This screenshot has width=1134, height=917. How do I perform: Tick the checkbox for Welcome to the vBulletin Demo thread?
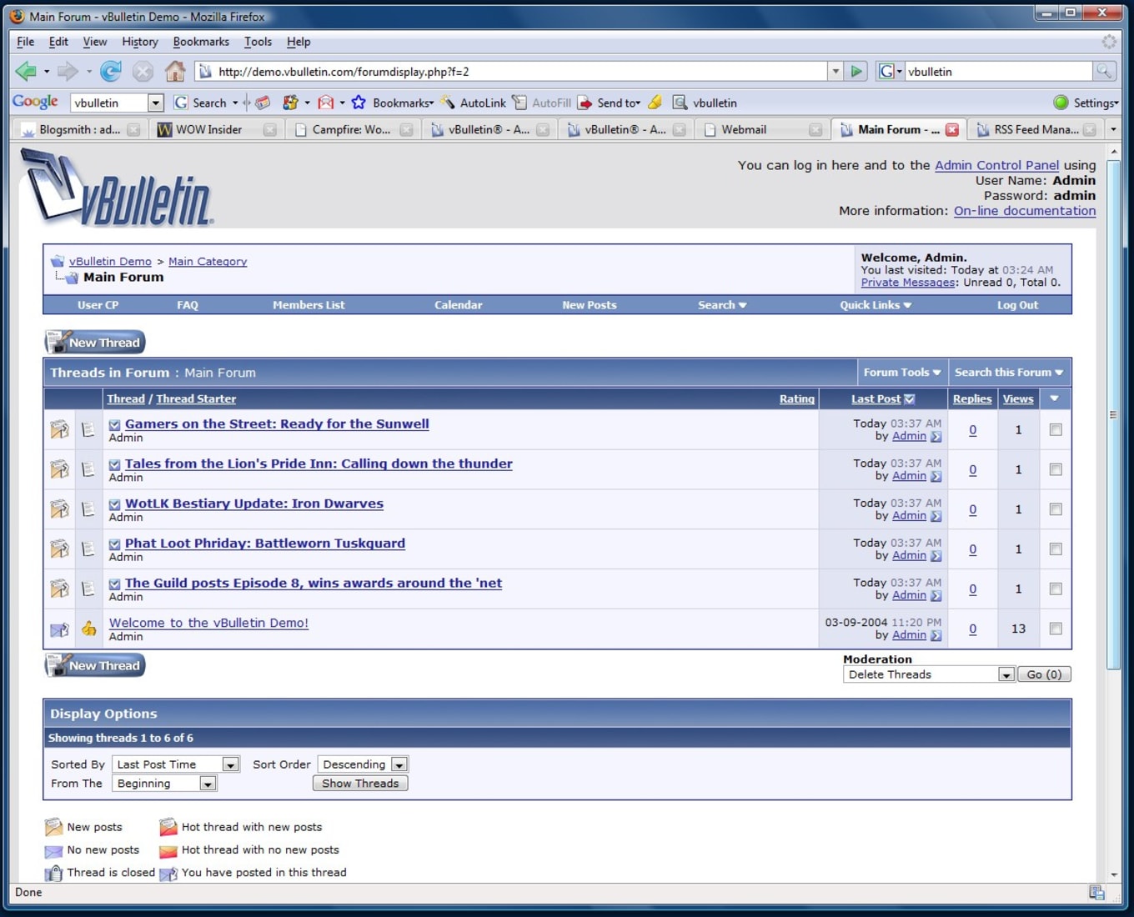tap(1056, 629)
